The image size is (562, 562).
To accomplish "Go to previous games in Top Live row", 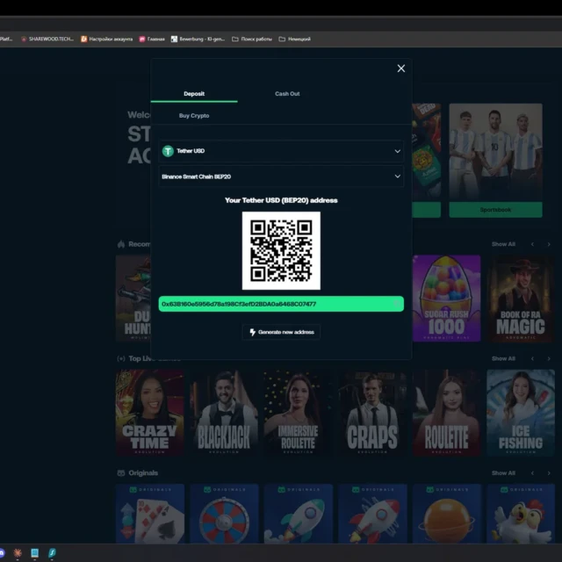I will pos(533,358).
